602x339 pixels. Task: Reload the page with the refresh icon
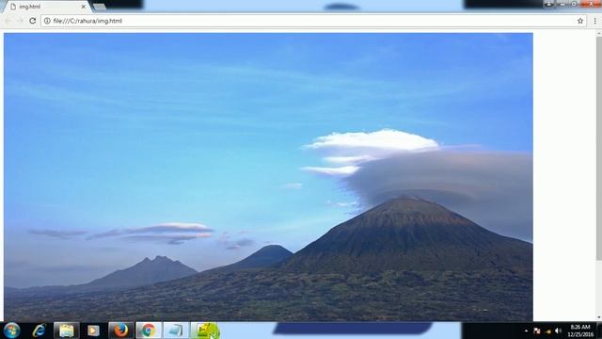pos(33,21)
